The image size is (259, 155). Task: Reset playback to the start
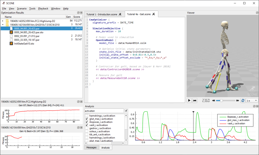click(x=195, y=100)
